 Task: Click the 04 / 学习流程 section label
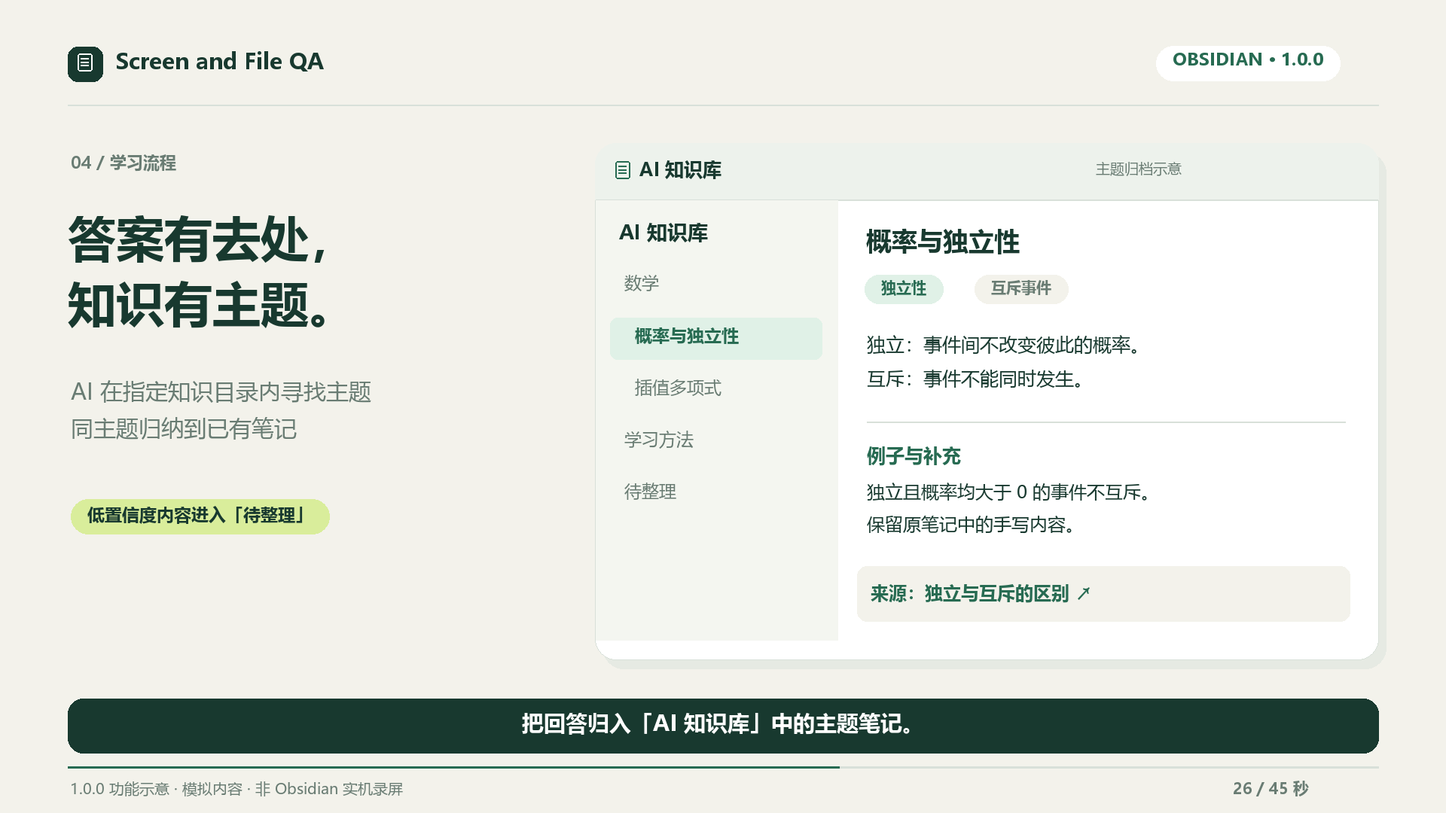[x=124, y=163]
